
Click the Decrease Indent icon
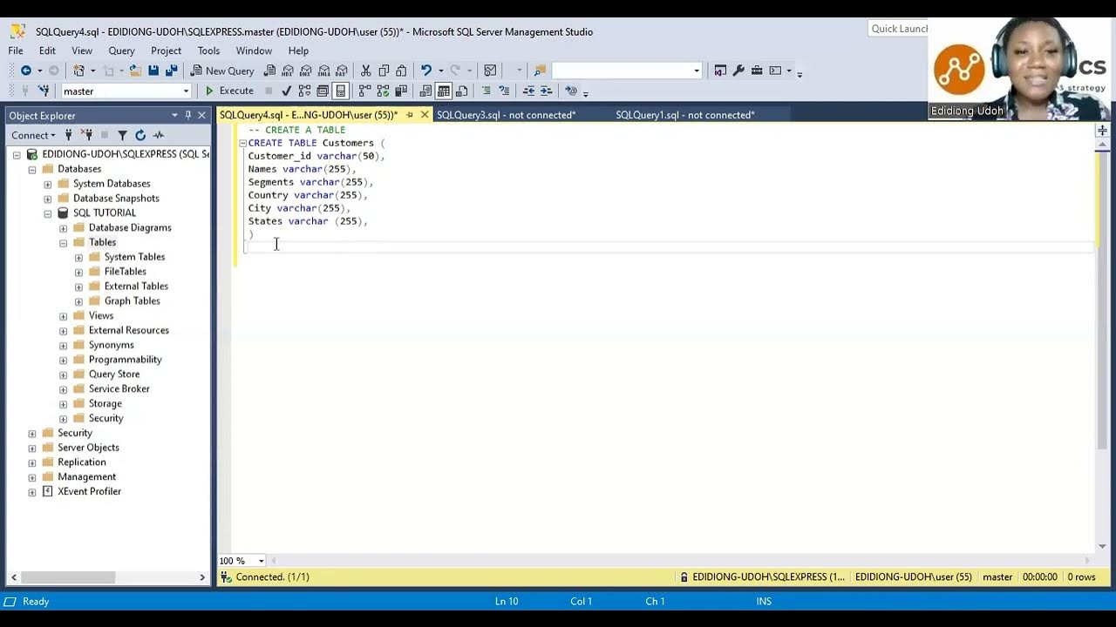pos(528,91)
